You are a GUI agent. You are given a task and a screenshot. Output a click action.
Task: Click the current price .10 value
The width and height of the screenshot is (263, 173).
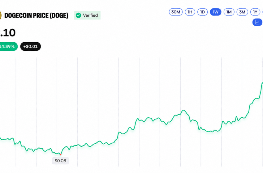[x=7, y=33]
